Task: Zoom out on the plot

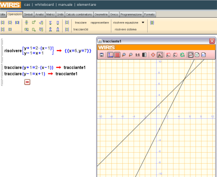Action: 130,55
